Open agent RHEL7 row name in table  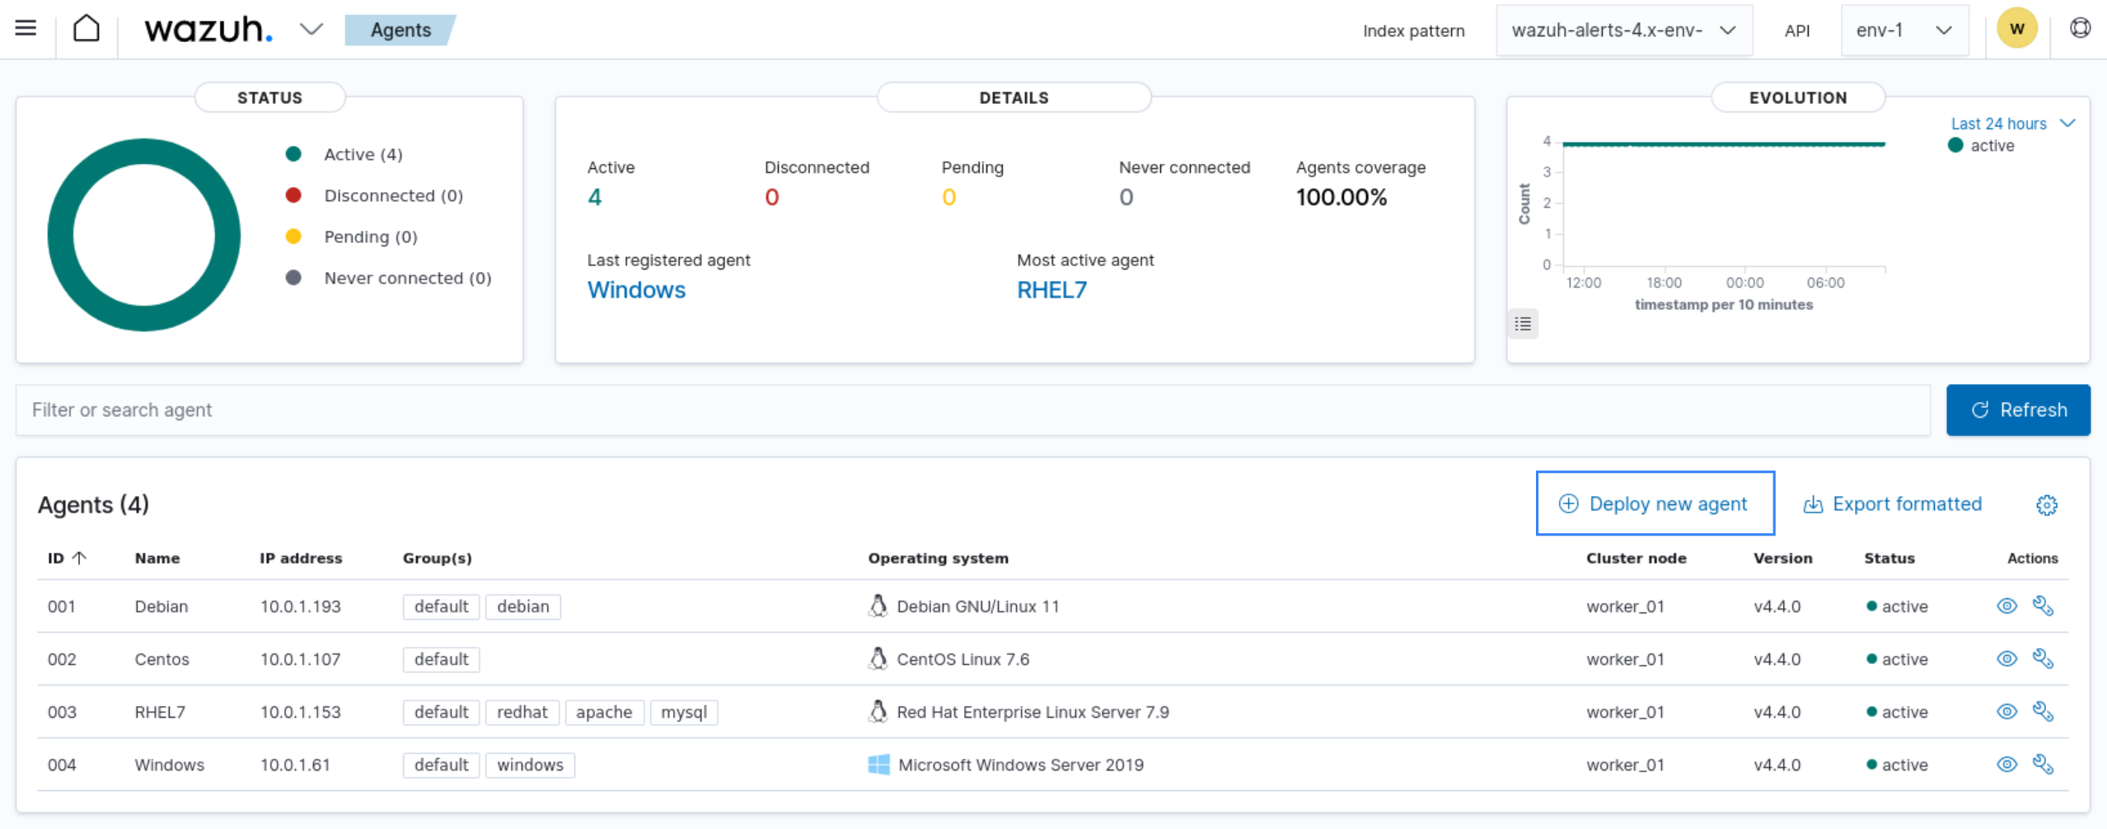coord(160,712)
